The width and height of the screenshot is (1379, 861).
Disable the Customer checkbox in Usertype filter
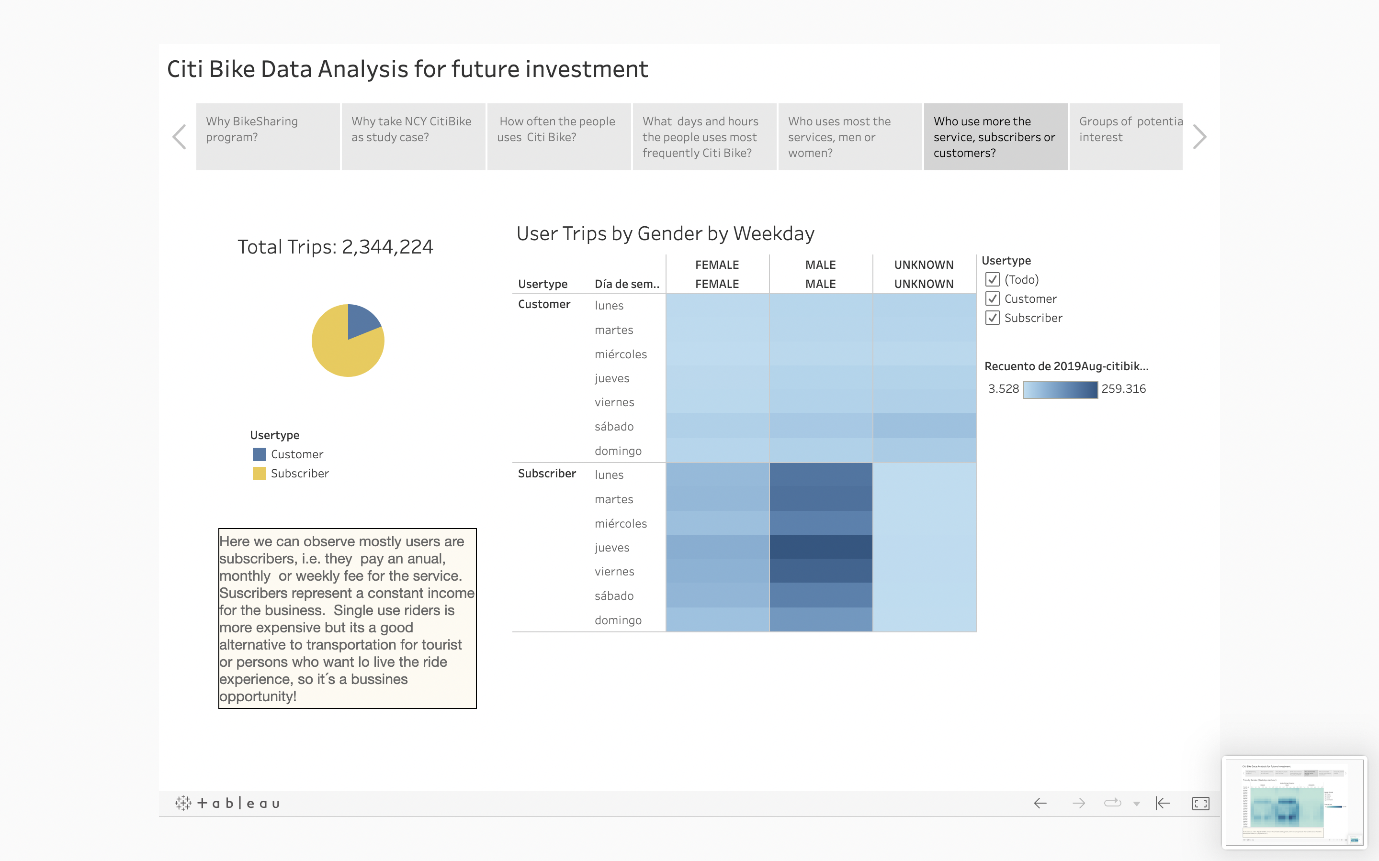click(993, 298)
